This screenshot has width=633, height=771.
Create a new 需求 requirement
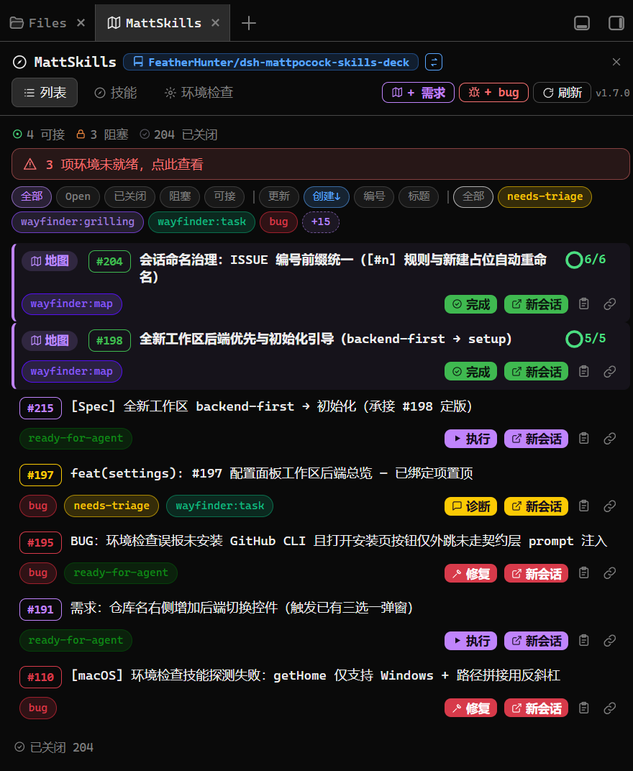point(418,93)
